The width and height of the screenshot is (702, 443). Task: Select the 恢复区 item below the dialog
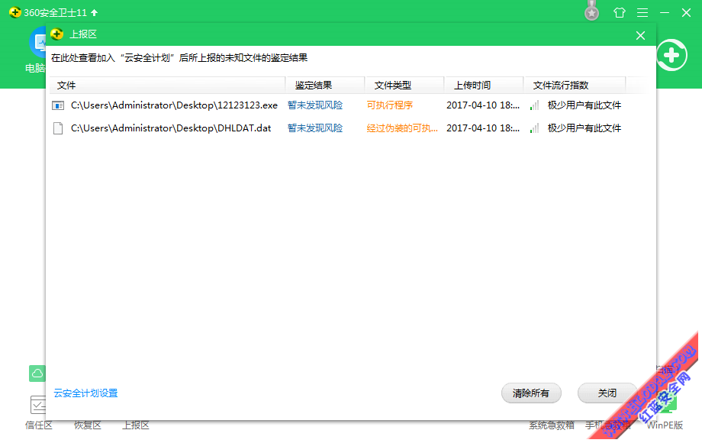(88, 425)
